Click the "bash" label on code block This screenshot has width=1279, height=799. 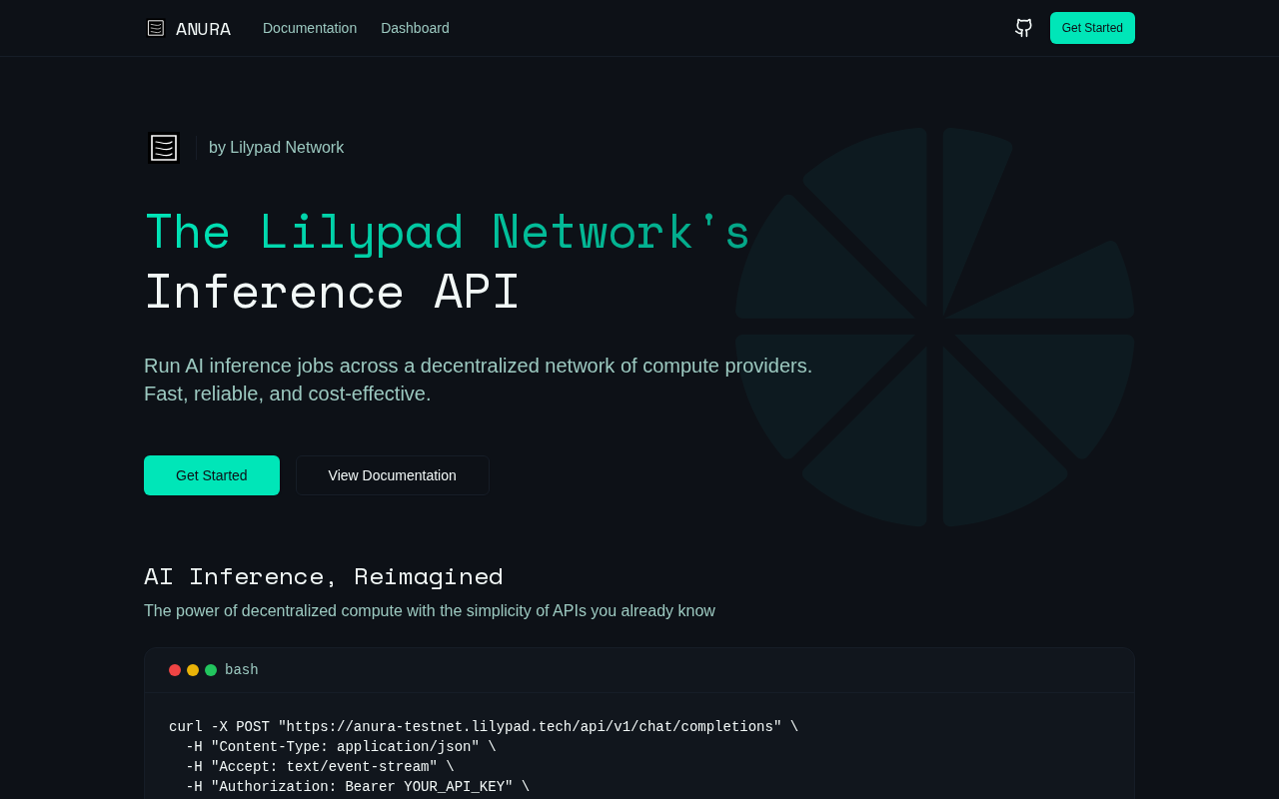click(242, 670)
